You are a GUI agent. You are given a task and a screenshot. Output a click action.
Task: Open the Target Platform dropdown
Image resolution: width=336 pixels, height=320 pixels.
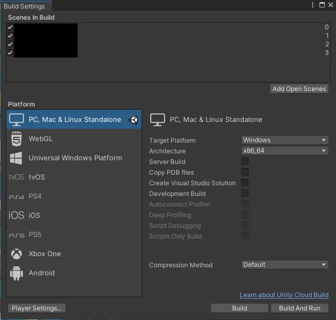(285, 140)
